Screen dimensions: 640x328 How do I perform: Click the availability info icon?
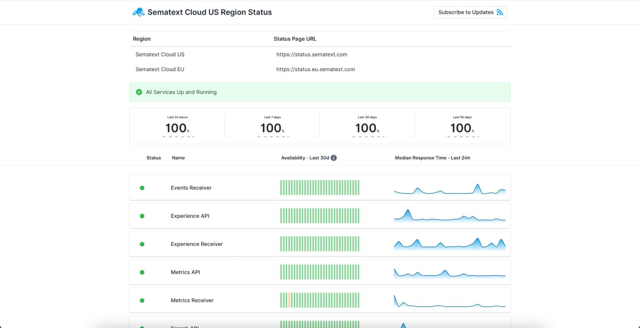click(334, 158)
